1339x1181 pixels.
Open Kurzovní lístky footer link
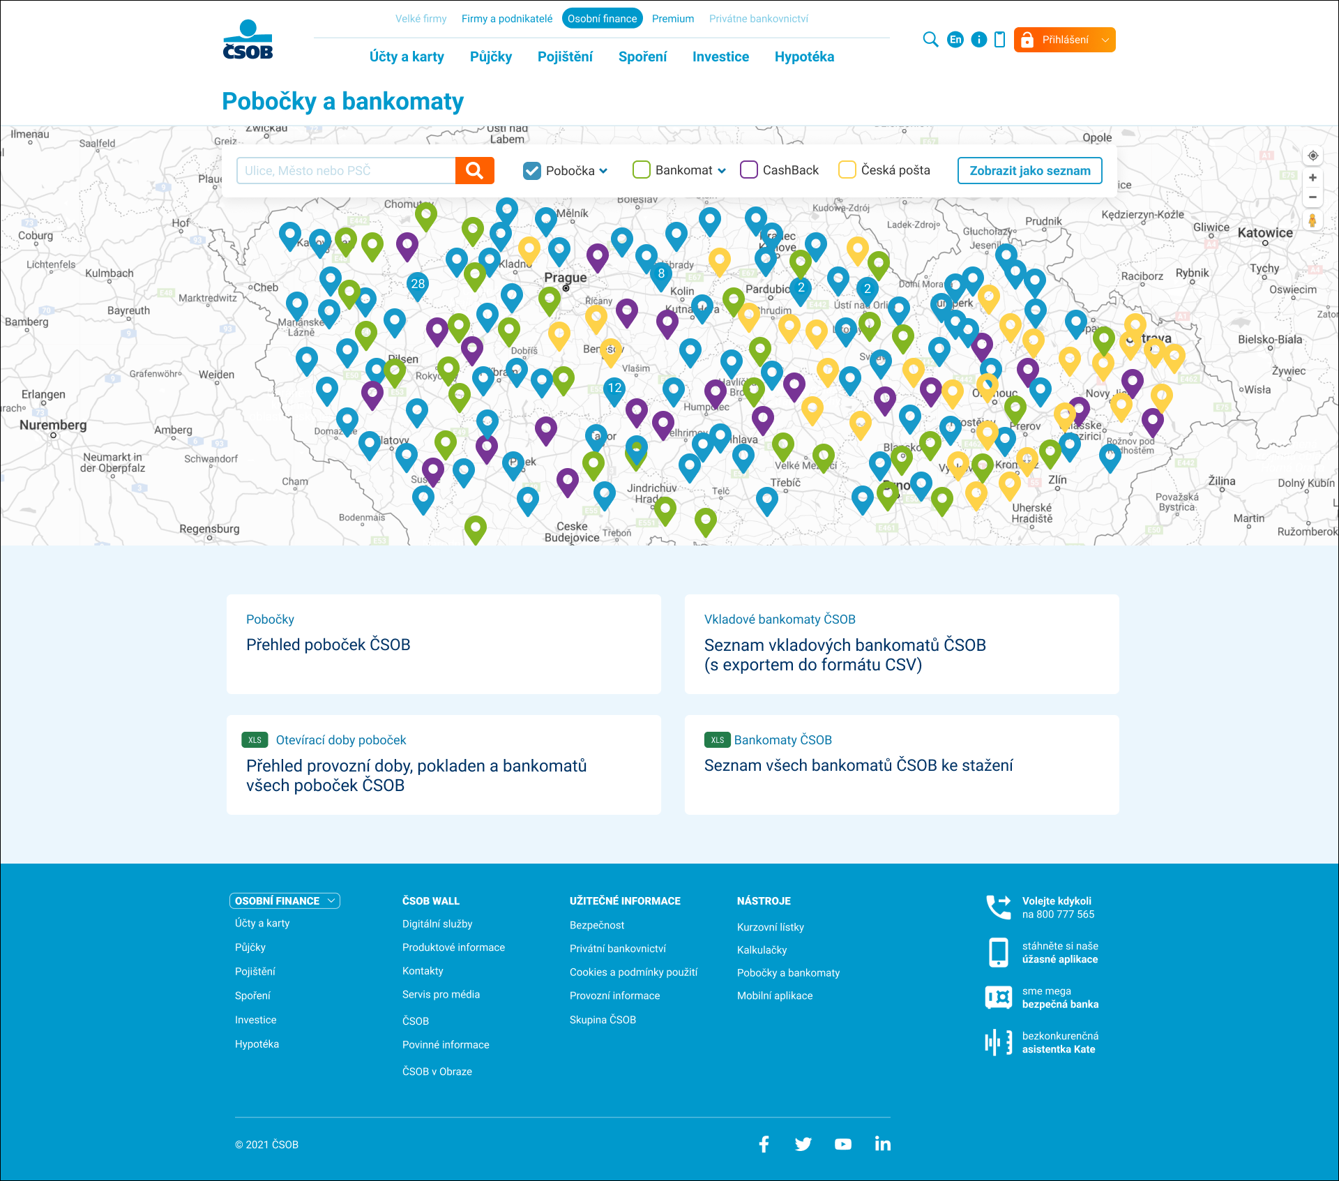(770, 927)
